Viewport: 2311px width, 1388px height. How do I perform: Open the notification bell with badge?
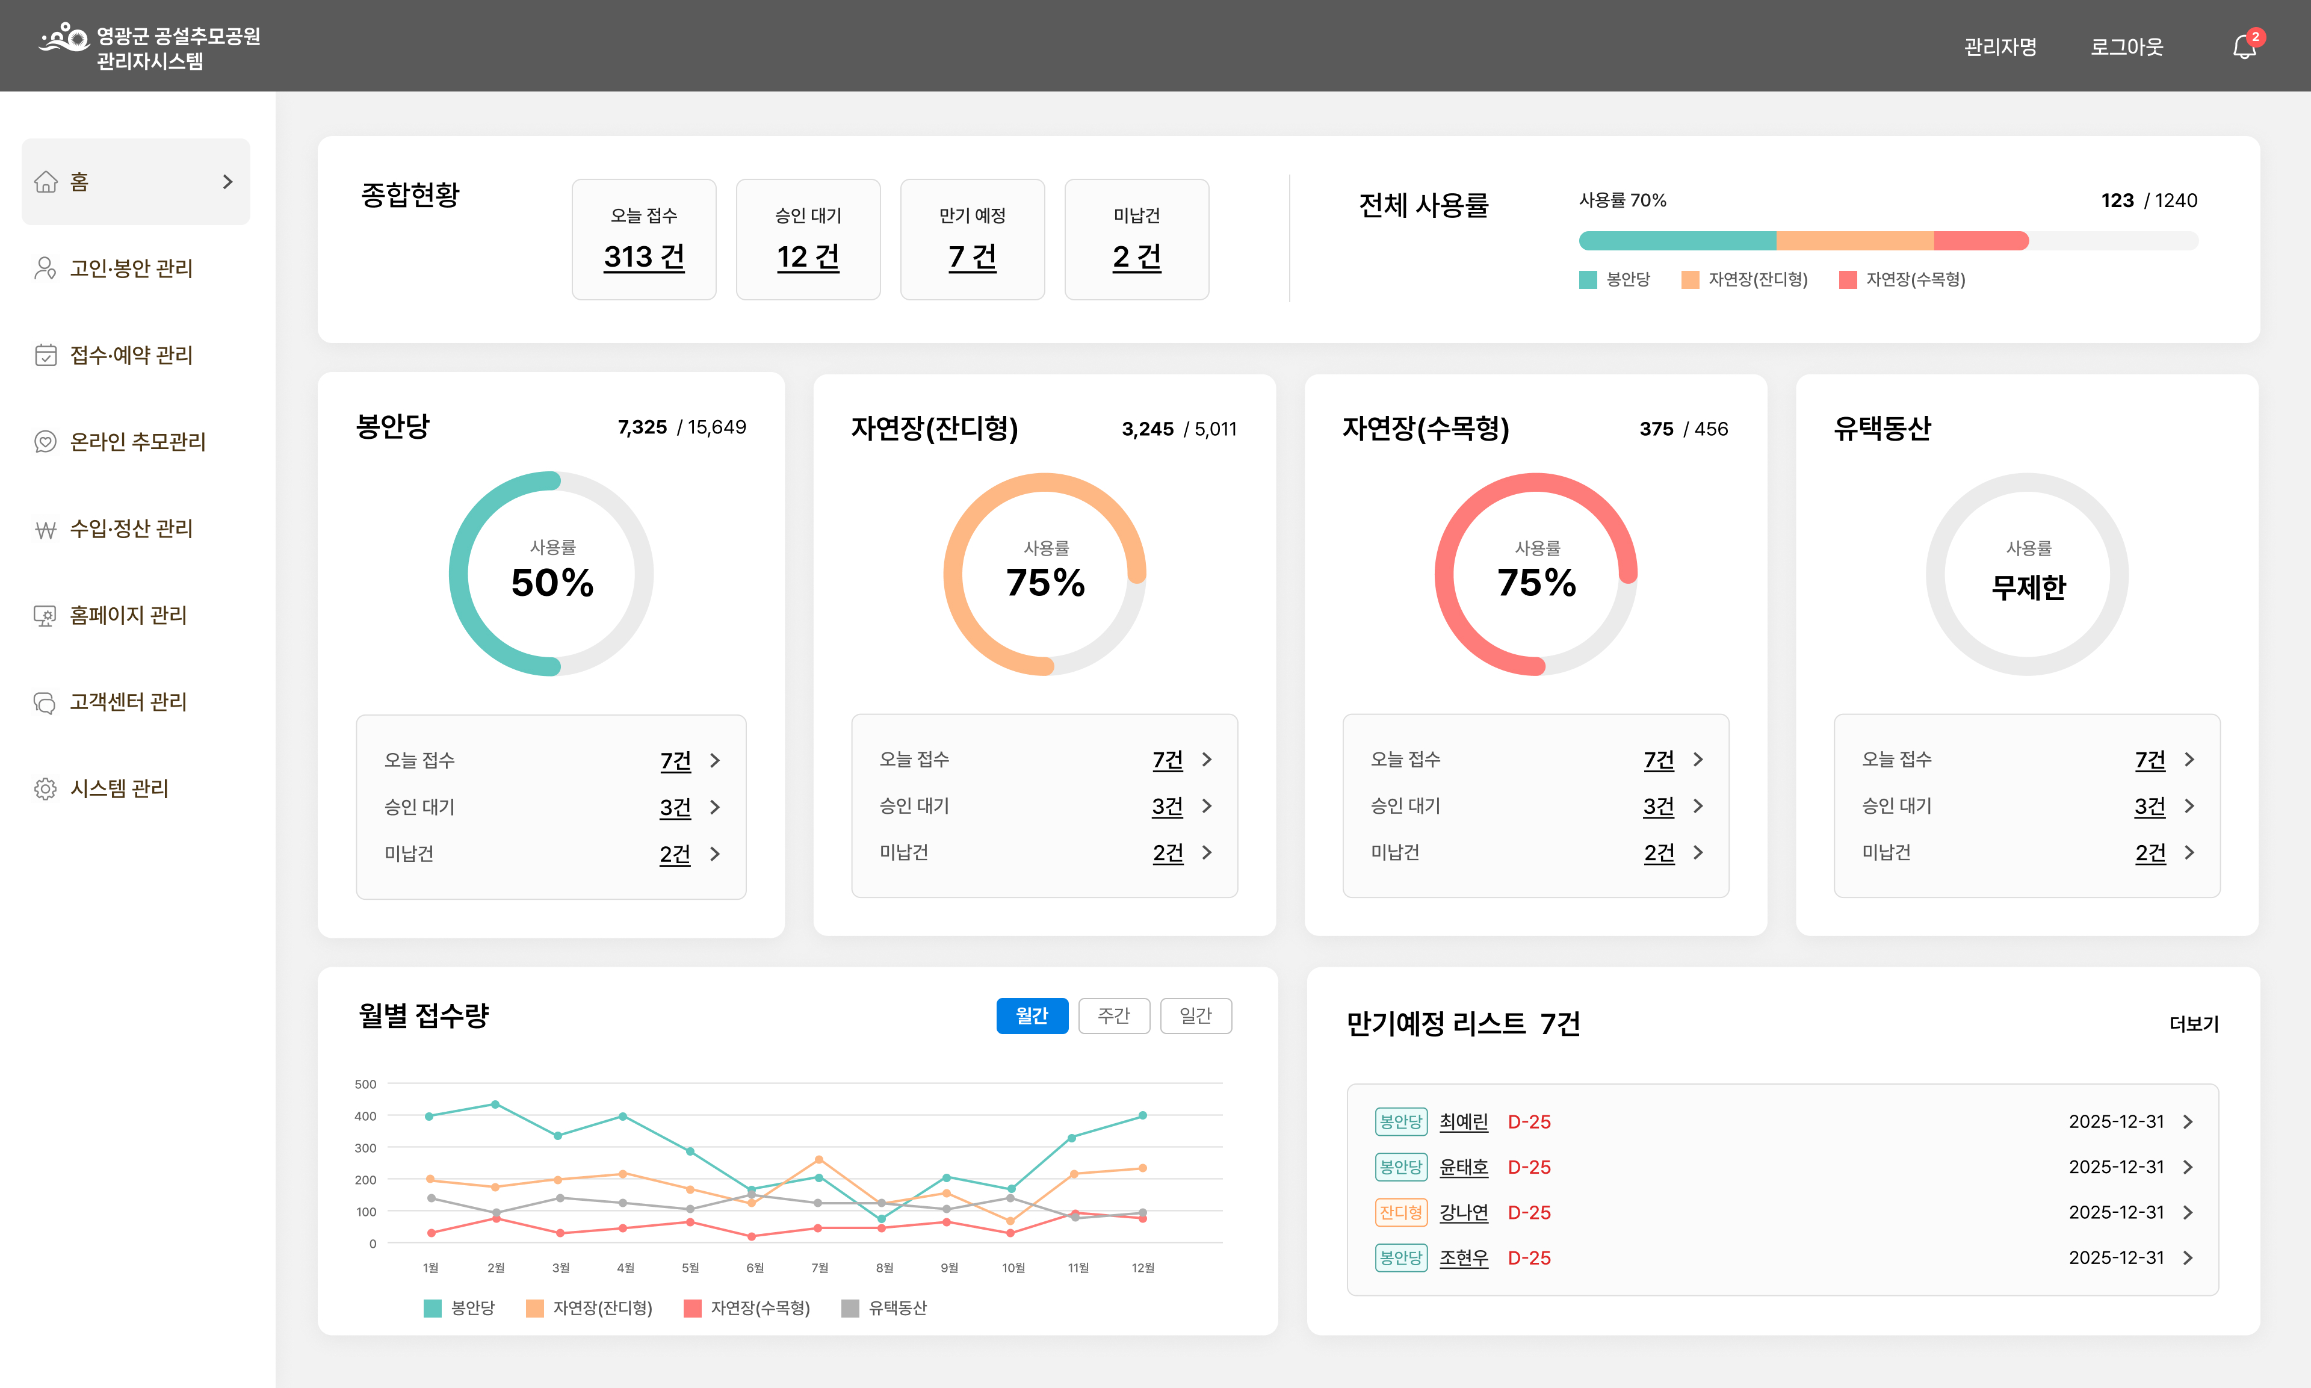[2244, 47]
